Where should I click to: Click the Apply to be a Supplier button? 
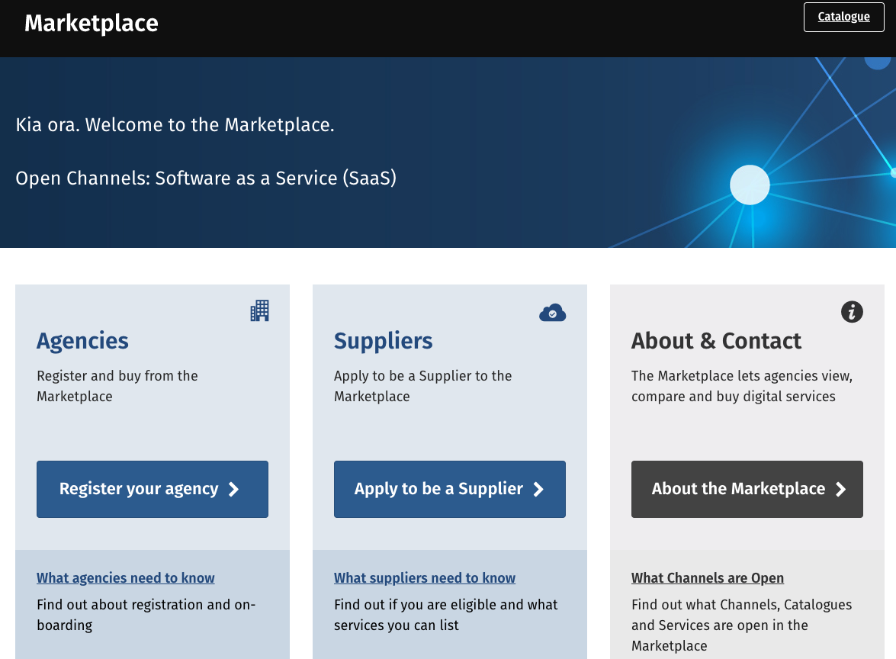(450, 489)
